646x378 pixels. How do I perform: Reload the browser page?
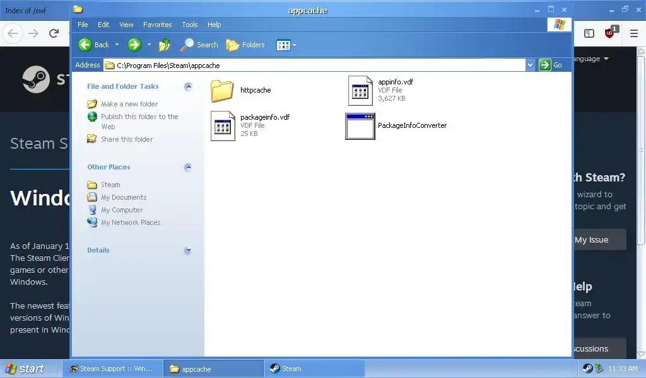54,33
